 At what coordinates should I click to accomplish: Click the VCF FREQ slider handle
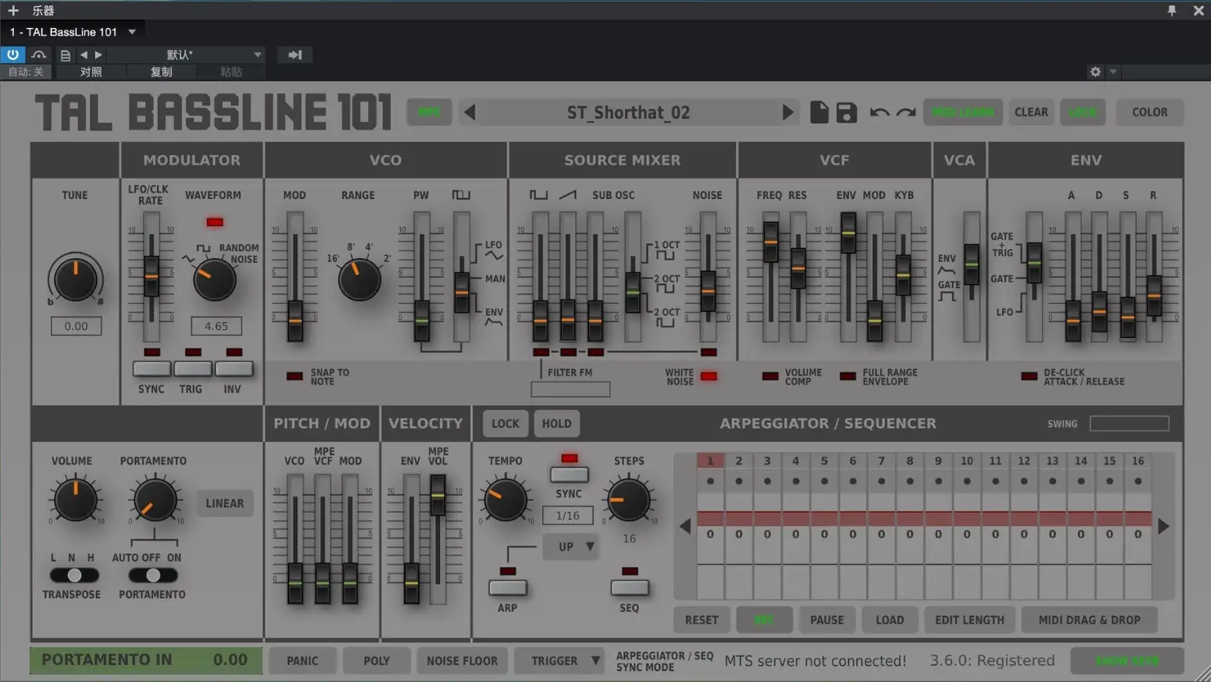point(770,240)
